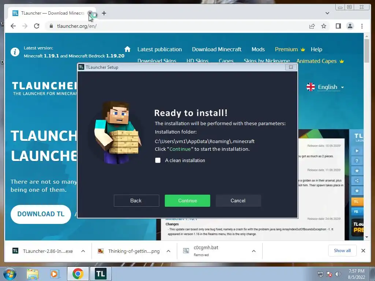Click the scrollbar up arrow
This screenshot has height=281, width=375.
(367, 36)
